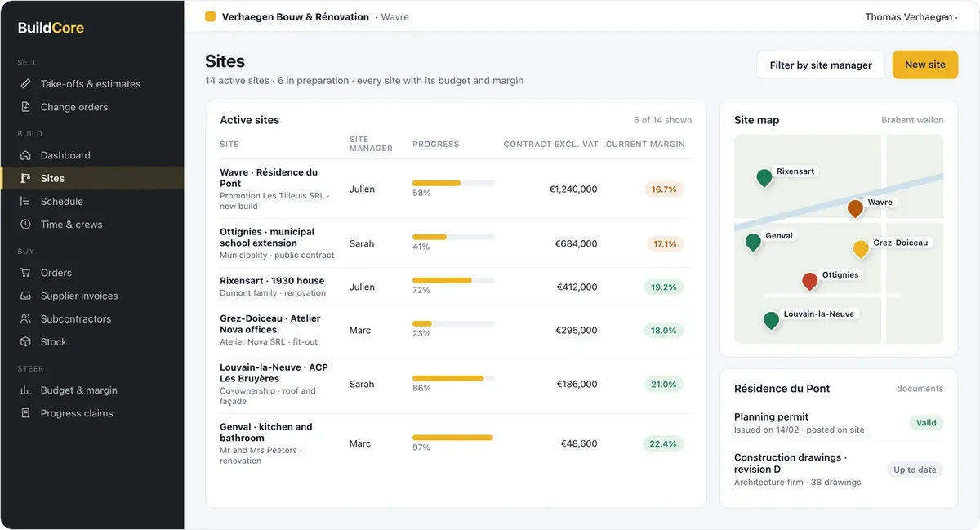Open the Take-offs & estimates page
The width and height of the screenshot is (980, 530).
91,84
